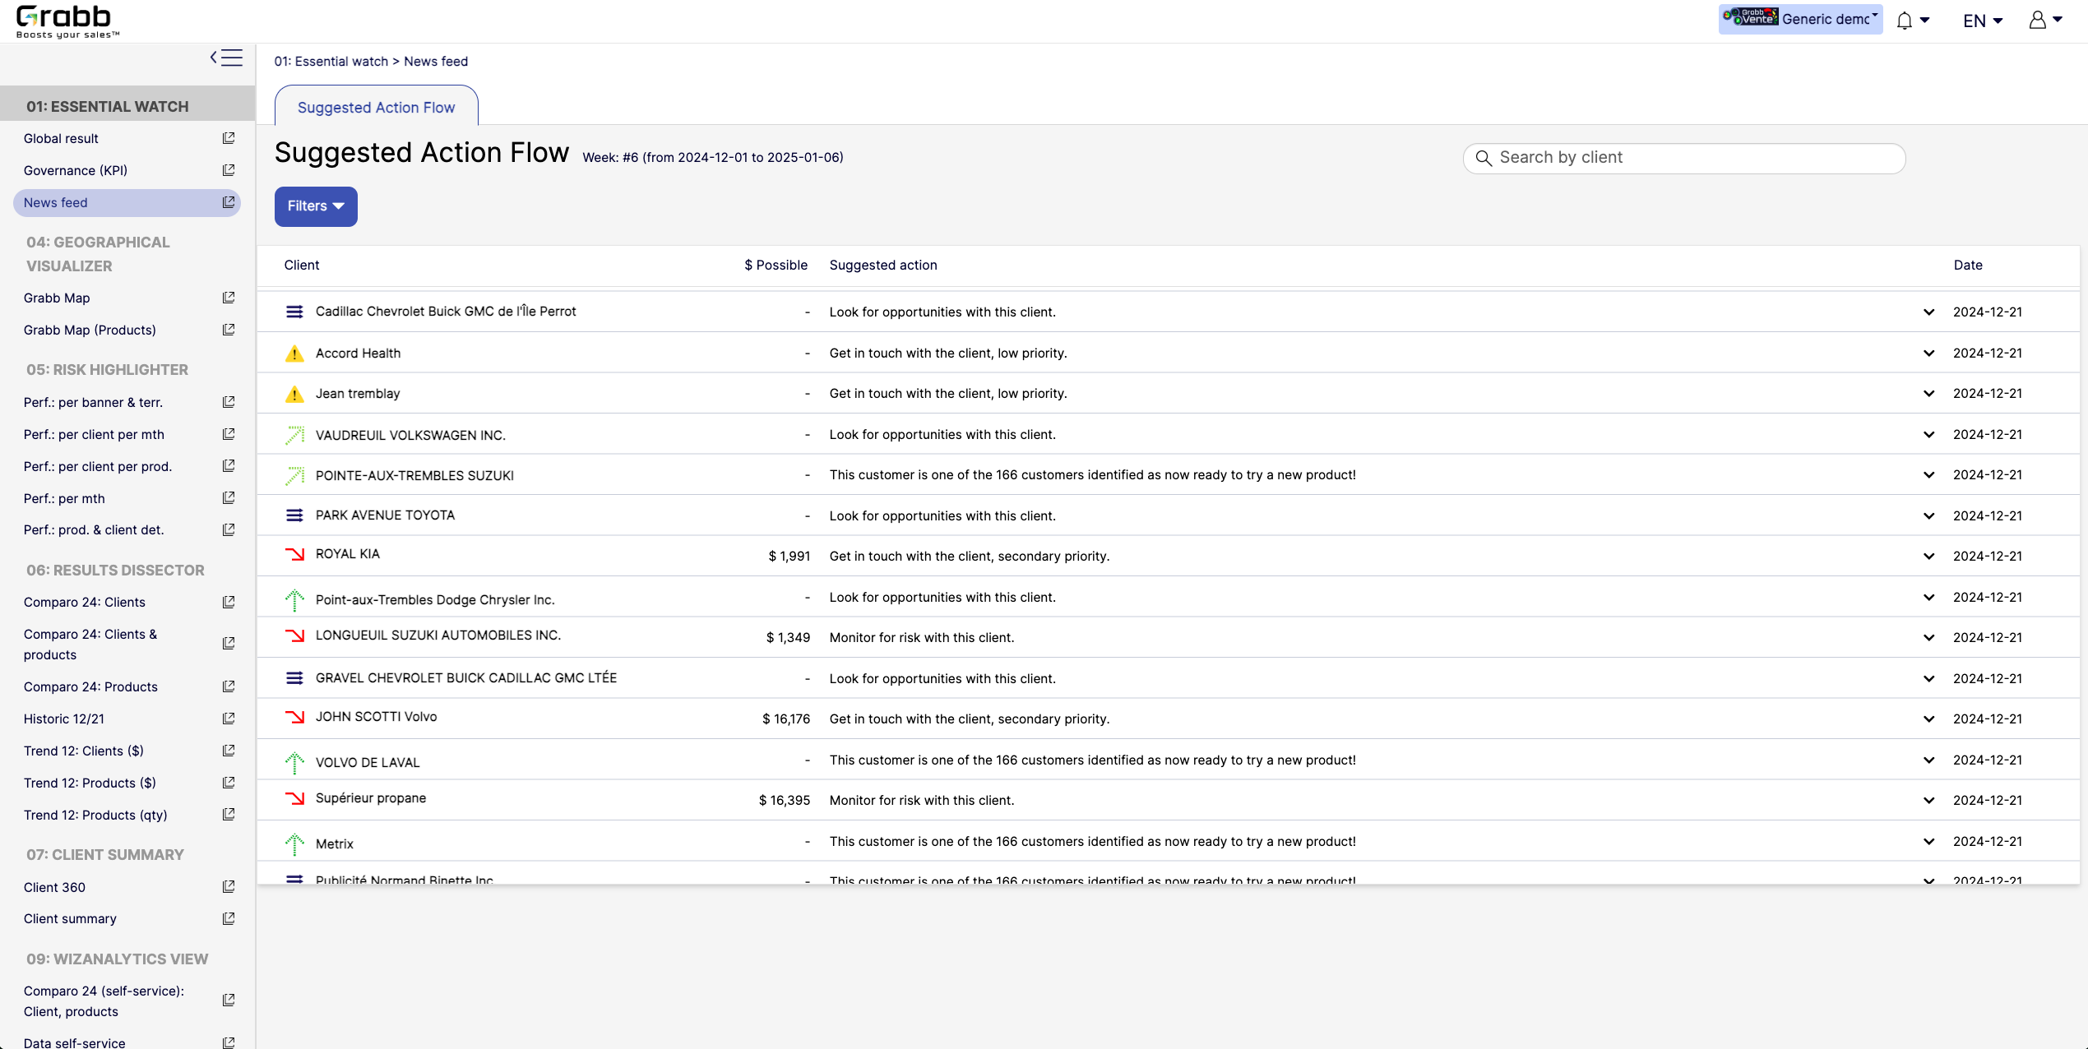Open Generic demo account selector
The image size is (2088, 1049).
pos(1800,19)
